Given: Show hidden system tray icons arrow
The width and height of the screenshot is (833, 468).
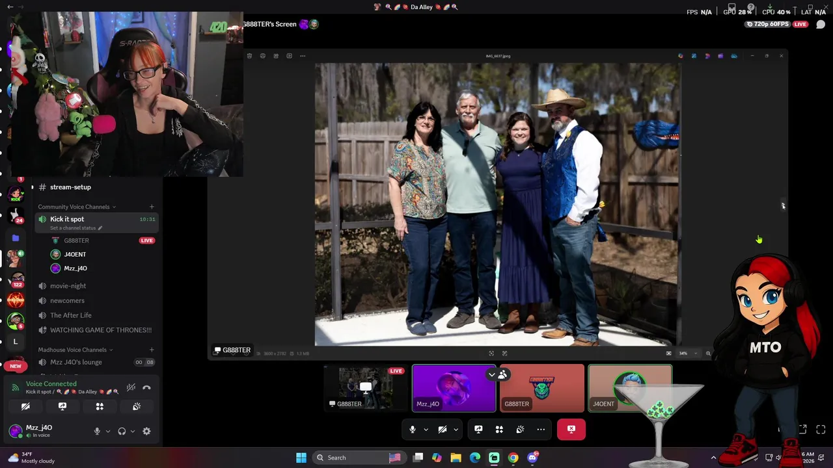Looking at the screenshot, I should [713, 458].
